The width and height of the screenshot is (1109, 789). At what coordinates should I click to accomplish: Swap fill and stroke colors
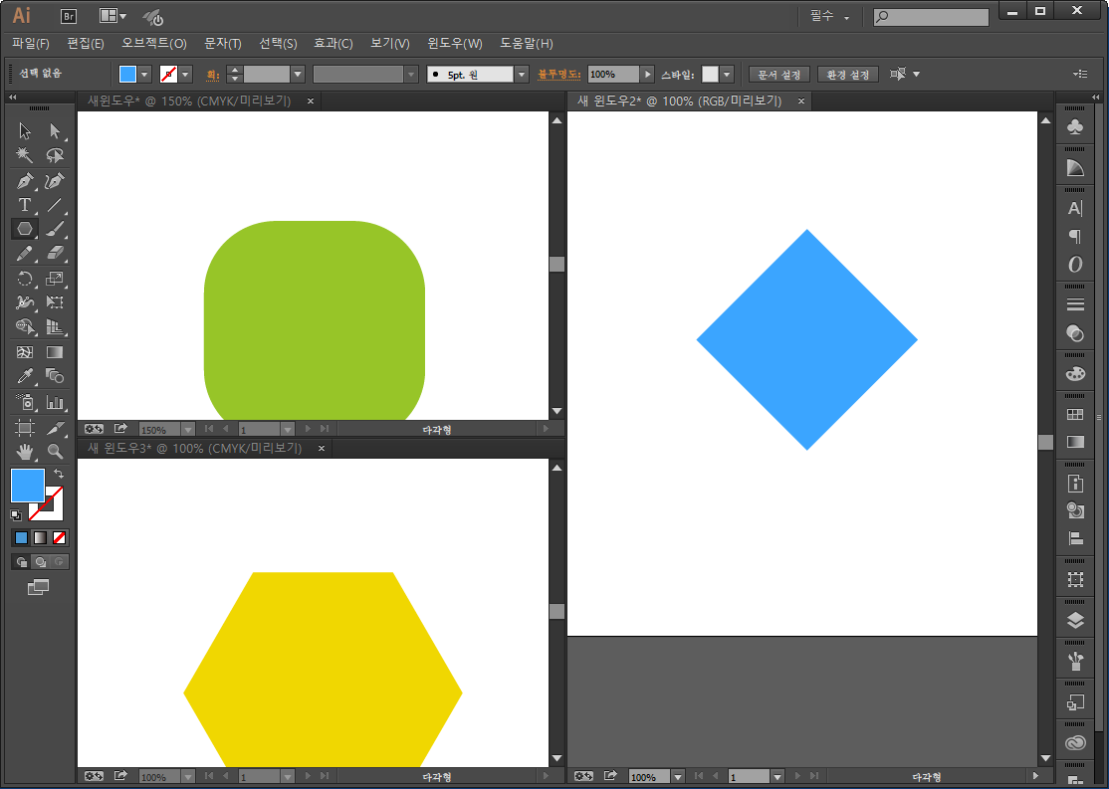[x=59, y=475]
